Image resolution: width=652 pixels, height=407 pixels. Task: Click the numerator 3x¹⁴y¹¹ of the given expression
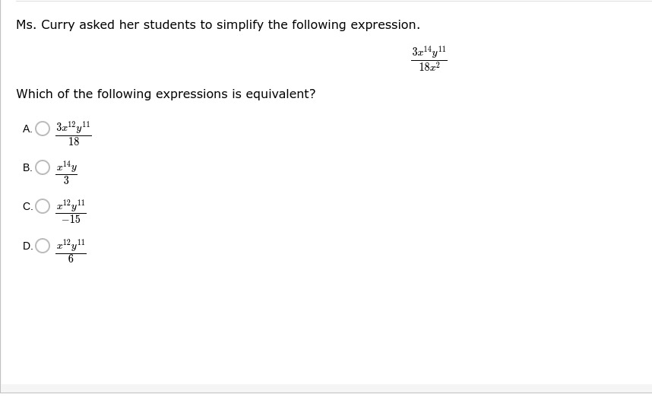click(429, 52)
